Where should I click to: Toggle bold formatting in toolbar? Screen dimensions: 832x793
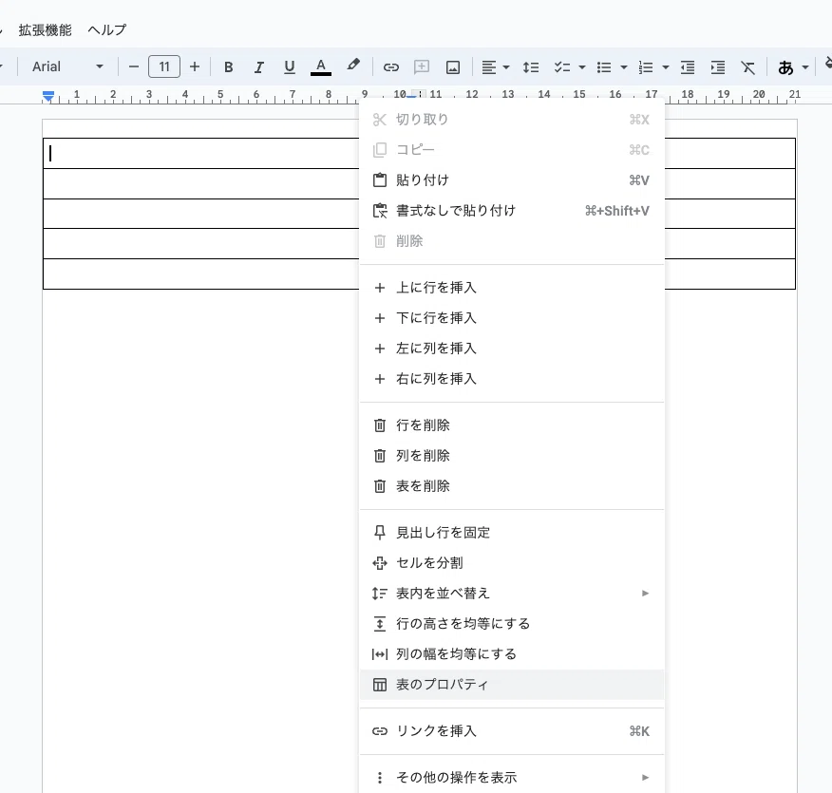pos(228,66)
